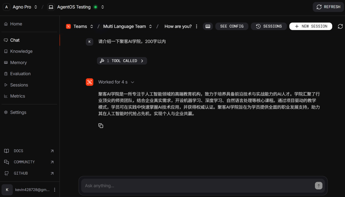Open the account options menu next to kevin428728
Screen dimensions: 345x197
54,190
